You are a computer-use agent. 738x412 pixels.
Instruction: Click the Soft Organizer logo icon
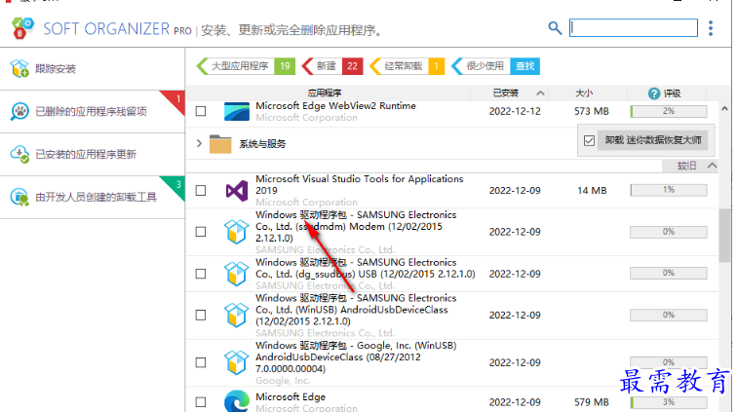[23, 27]
